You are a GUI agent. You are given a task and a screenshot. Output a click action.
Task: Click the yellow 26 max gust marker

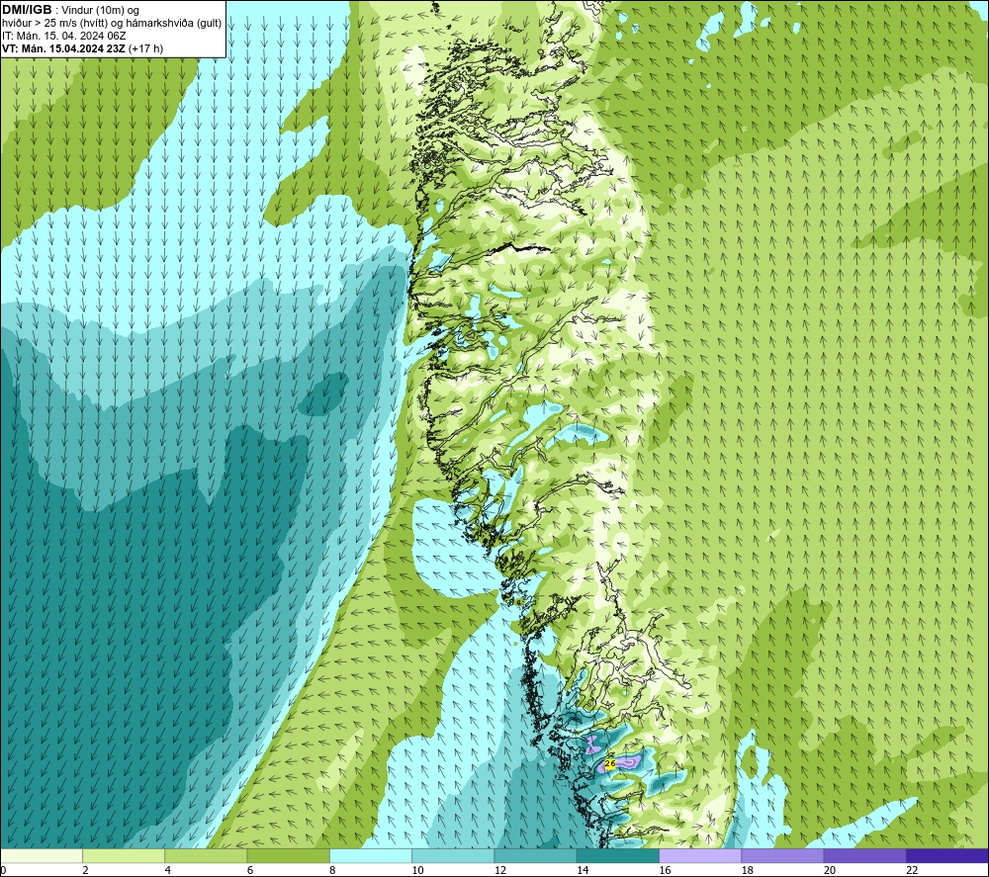pyautogui.click(x=610, y=763)
